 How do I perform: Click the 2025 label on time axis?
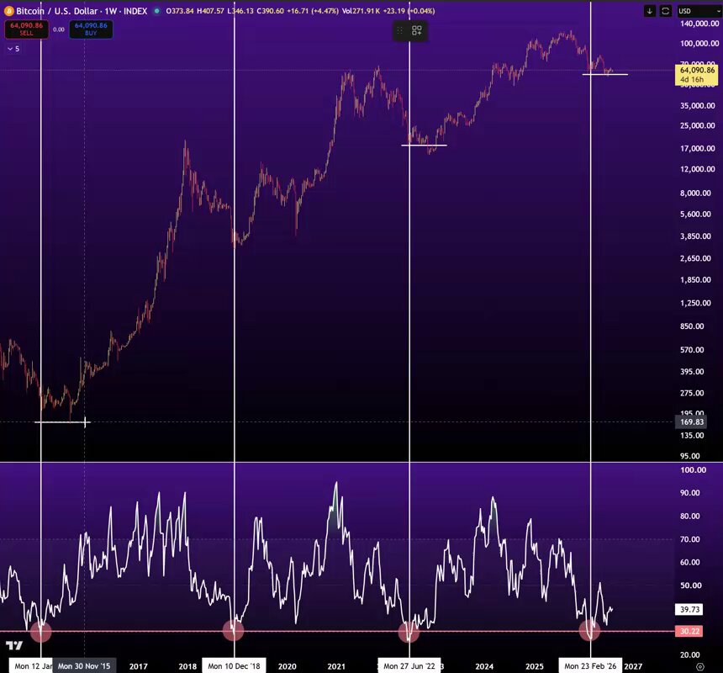pos(535,666)
